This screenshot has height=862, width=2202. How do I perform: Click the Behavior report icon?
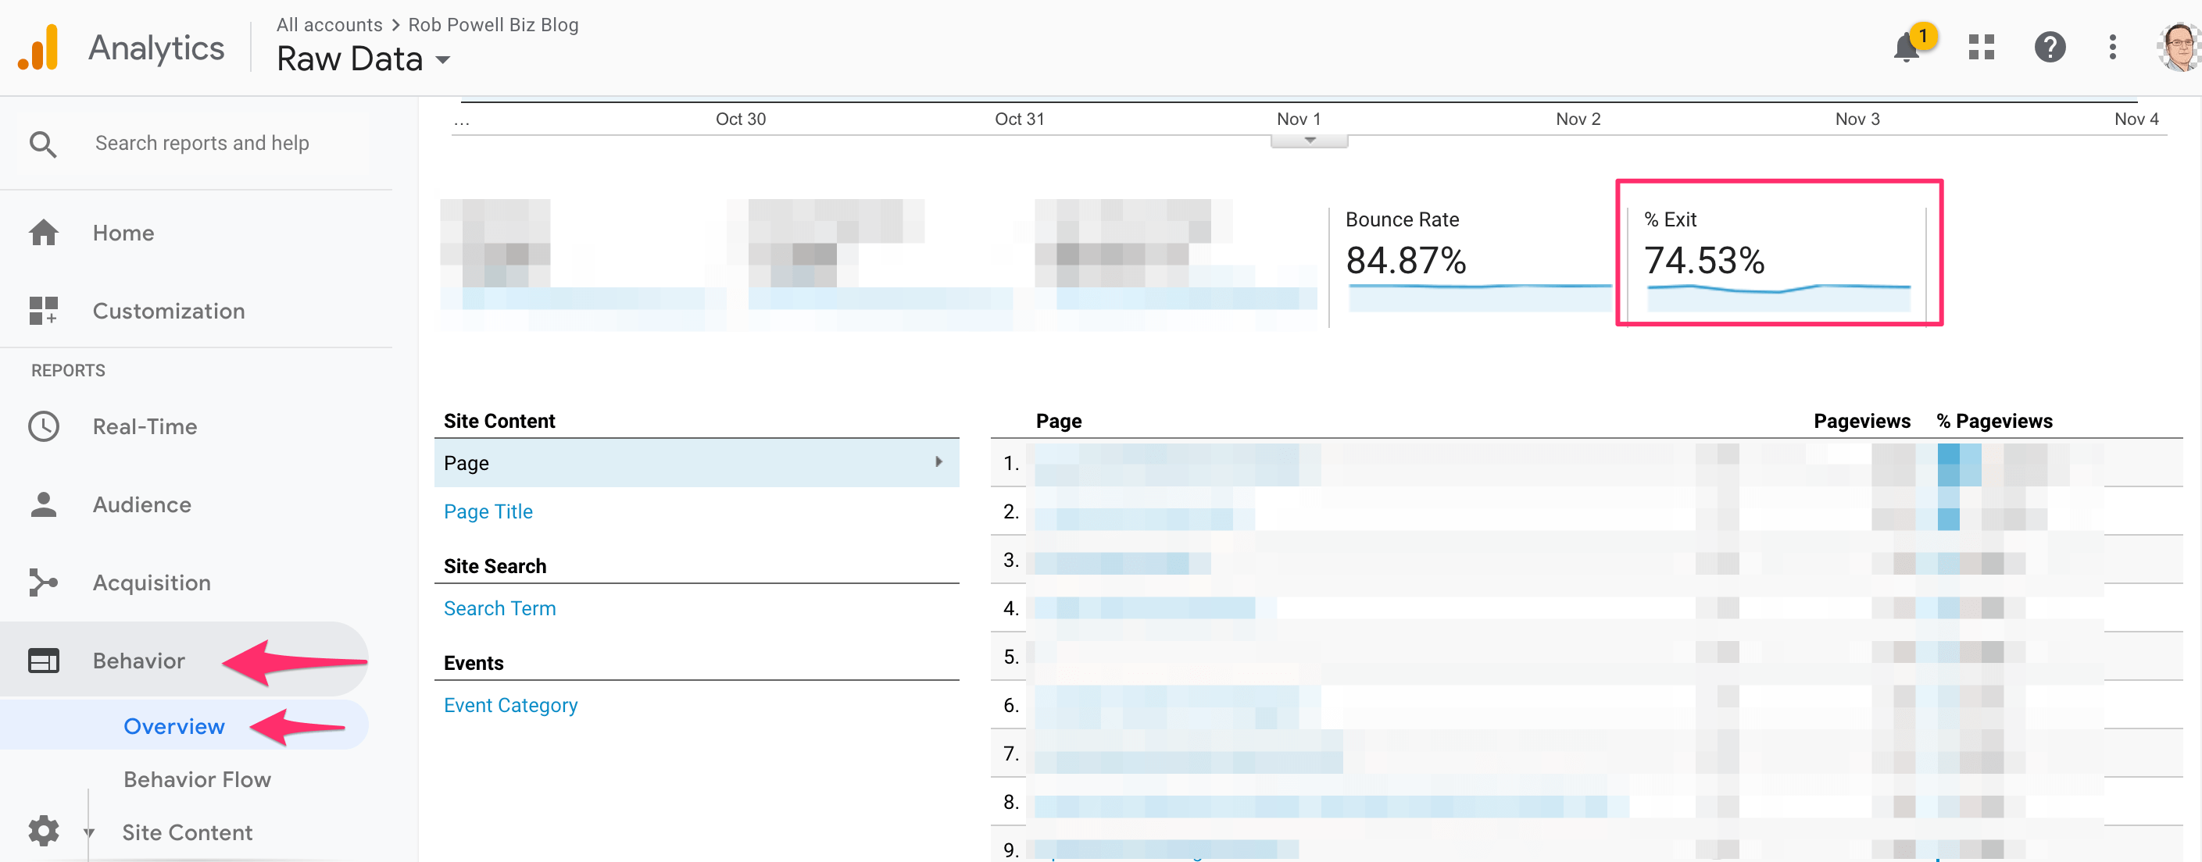(45, 660)
